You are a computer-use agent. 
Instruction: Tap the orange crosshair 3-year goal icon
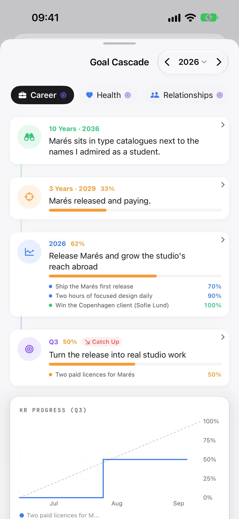coord(29,197)
